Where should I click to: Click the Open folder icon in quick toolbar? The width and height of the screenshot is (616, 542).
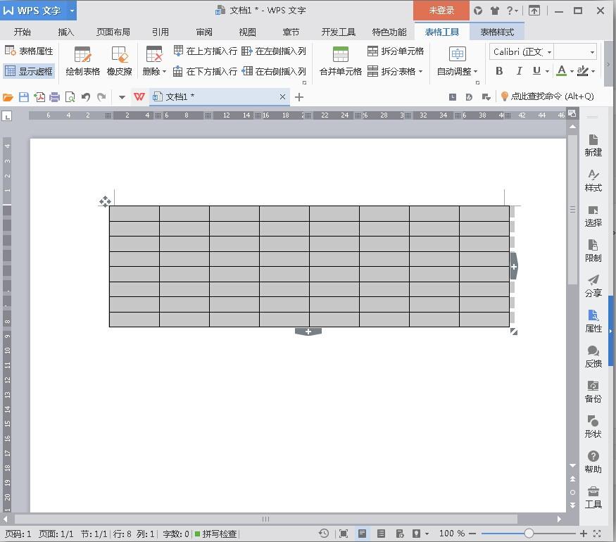pos(8,97)
